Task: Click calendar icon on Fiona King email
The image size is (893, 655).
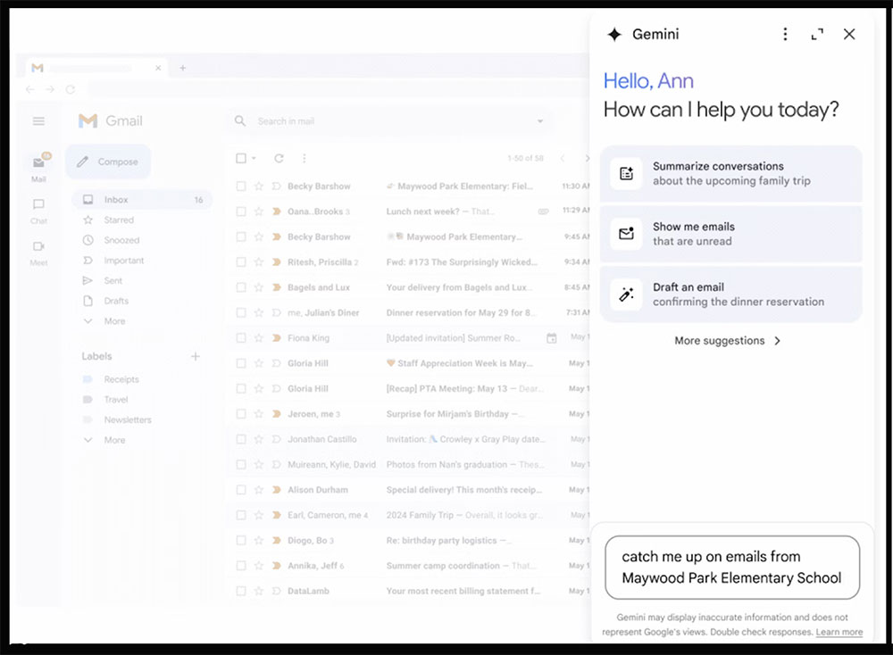Action: click(x=551, y=338)
